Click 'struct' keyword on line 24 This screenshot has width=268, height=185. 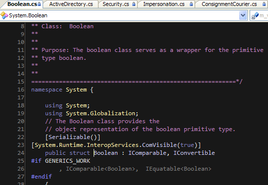[80, 153]
